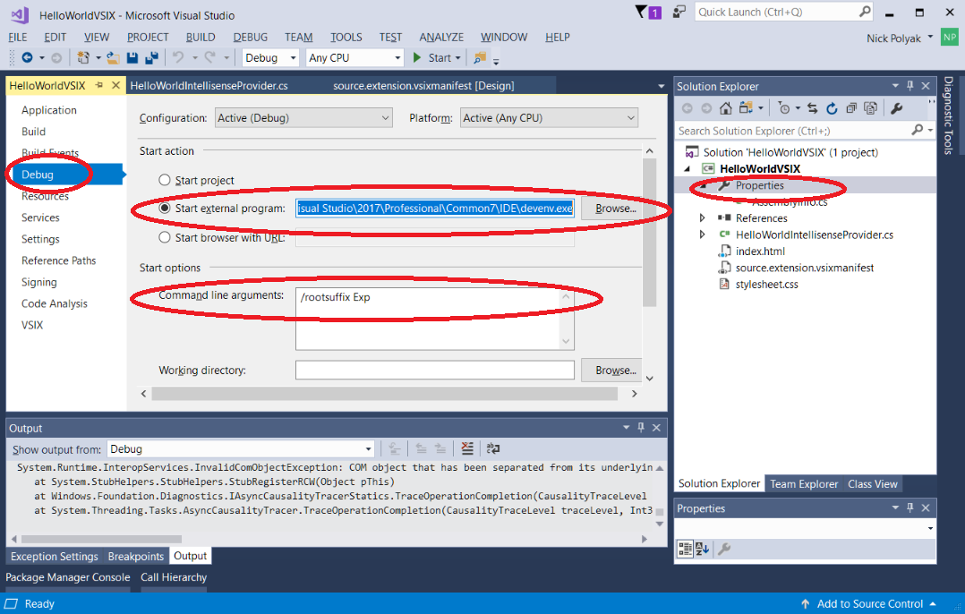This screenshot has height=614, width=965.
Task: Click the Navigate Backward toolbar icon
Action: (27, 57)
